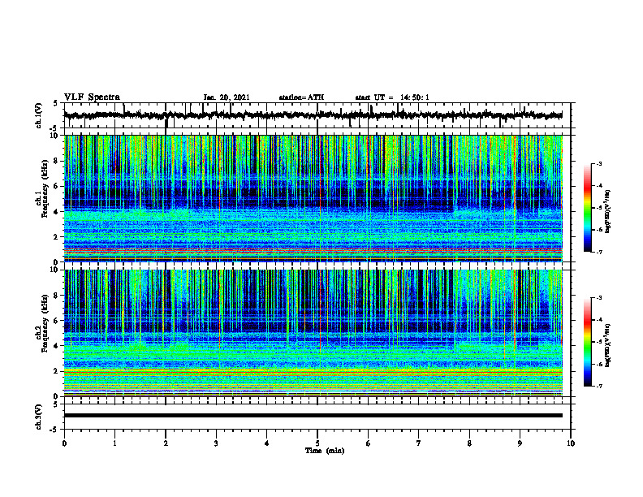Click the ch.1 voltage waveform trace

313,115
